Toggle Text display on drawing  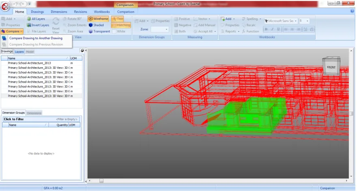click(x=118, y=19)
